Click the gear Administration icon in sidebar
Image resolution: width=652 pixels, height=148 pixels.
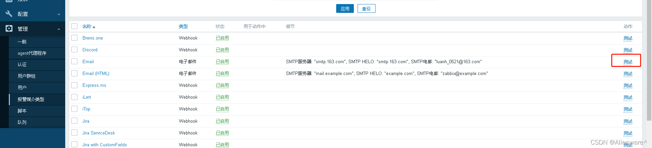pyautogui.click(x=9, y=29)
